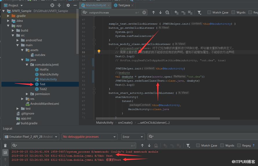Click setOnClickListener breadcrumb
The height and width of the screenshot is (166, 258).
153,123
